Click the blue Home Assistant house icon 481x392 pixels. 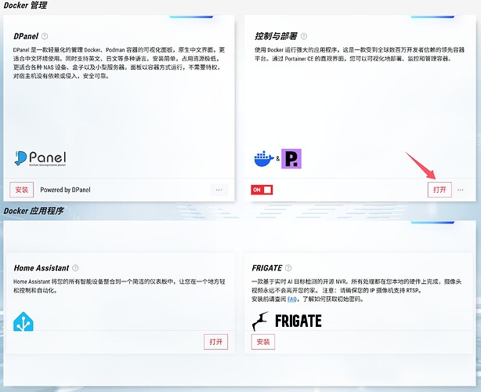point(24,321)
